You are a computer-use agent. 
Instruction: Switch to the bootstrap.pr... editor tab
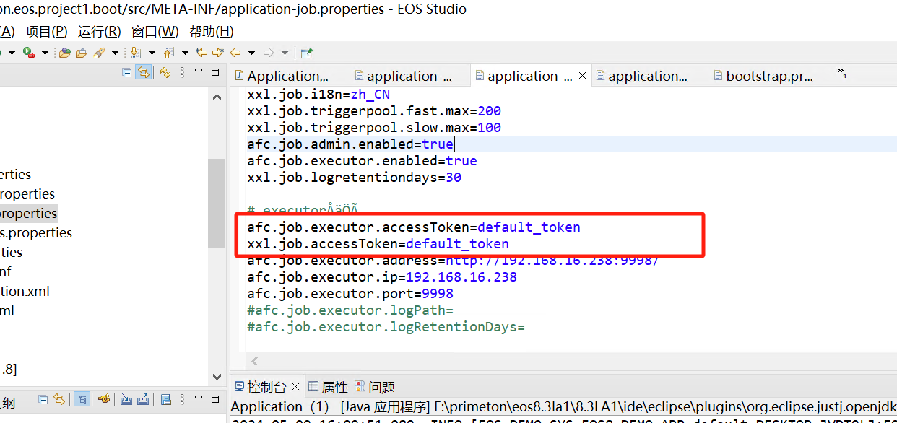(768, 76)
